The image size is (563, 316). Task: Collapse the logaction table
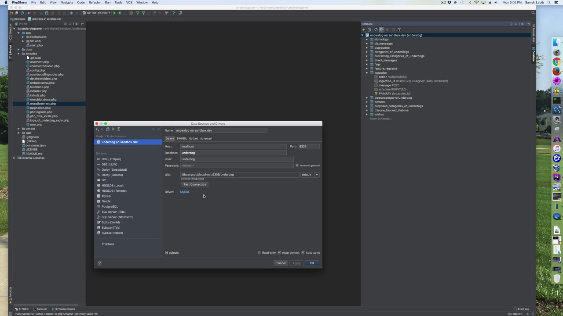pyautogui.click(x=367, y=73)
